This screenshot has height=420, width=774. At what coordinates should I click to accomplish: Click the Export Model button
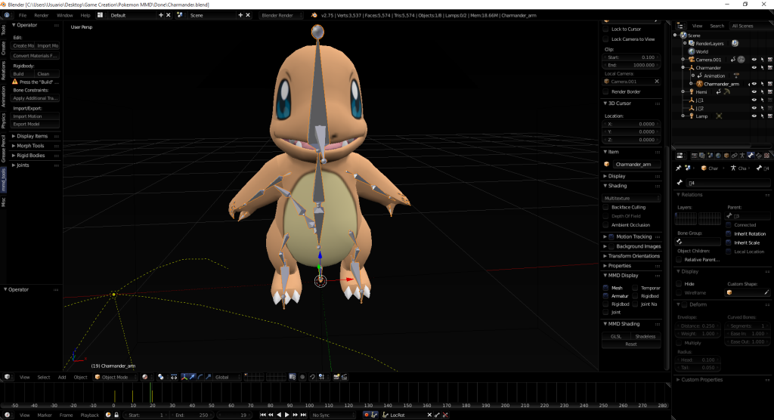[36, 125]
